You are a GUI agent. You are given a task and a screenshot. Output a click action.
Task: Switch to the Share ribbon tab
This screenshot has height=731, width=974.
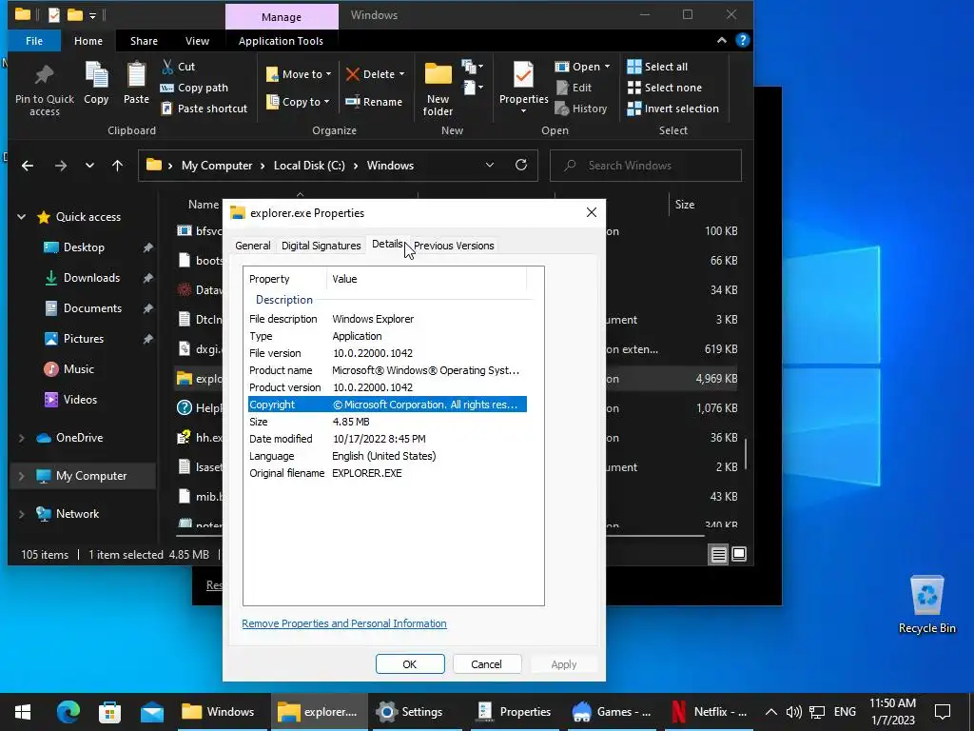(145, 41)
